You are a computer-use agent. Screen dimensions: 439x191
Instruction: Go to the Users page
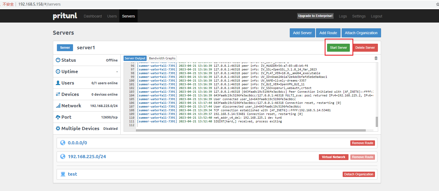click(112, 16)
